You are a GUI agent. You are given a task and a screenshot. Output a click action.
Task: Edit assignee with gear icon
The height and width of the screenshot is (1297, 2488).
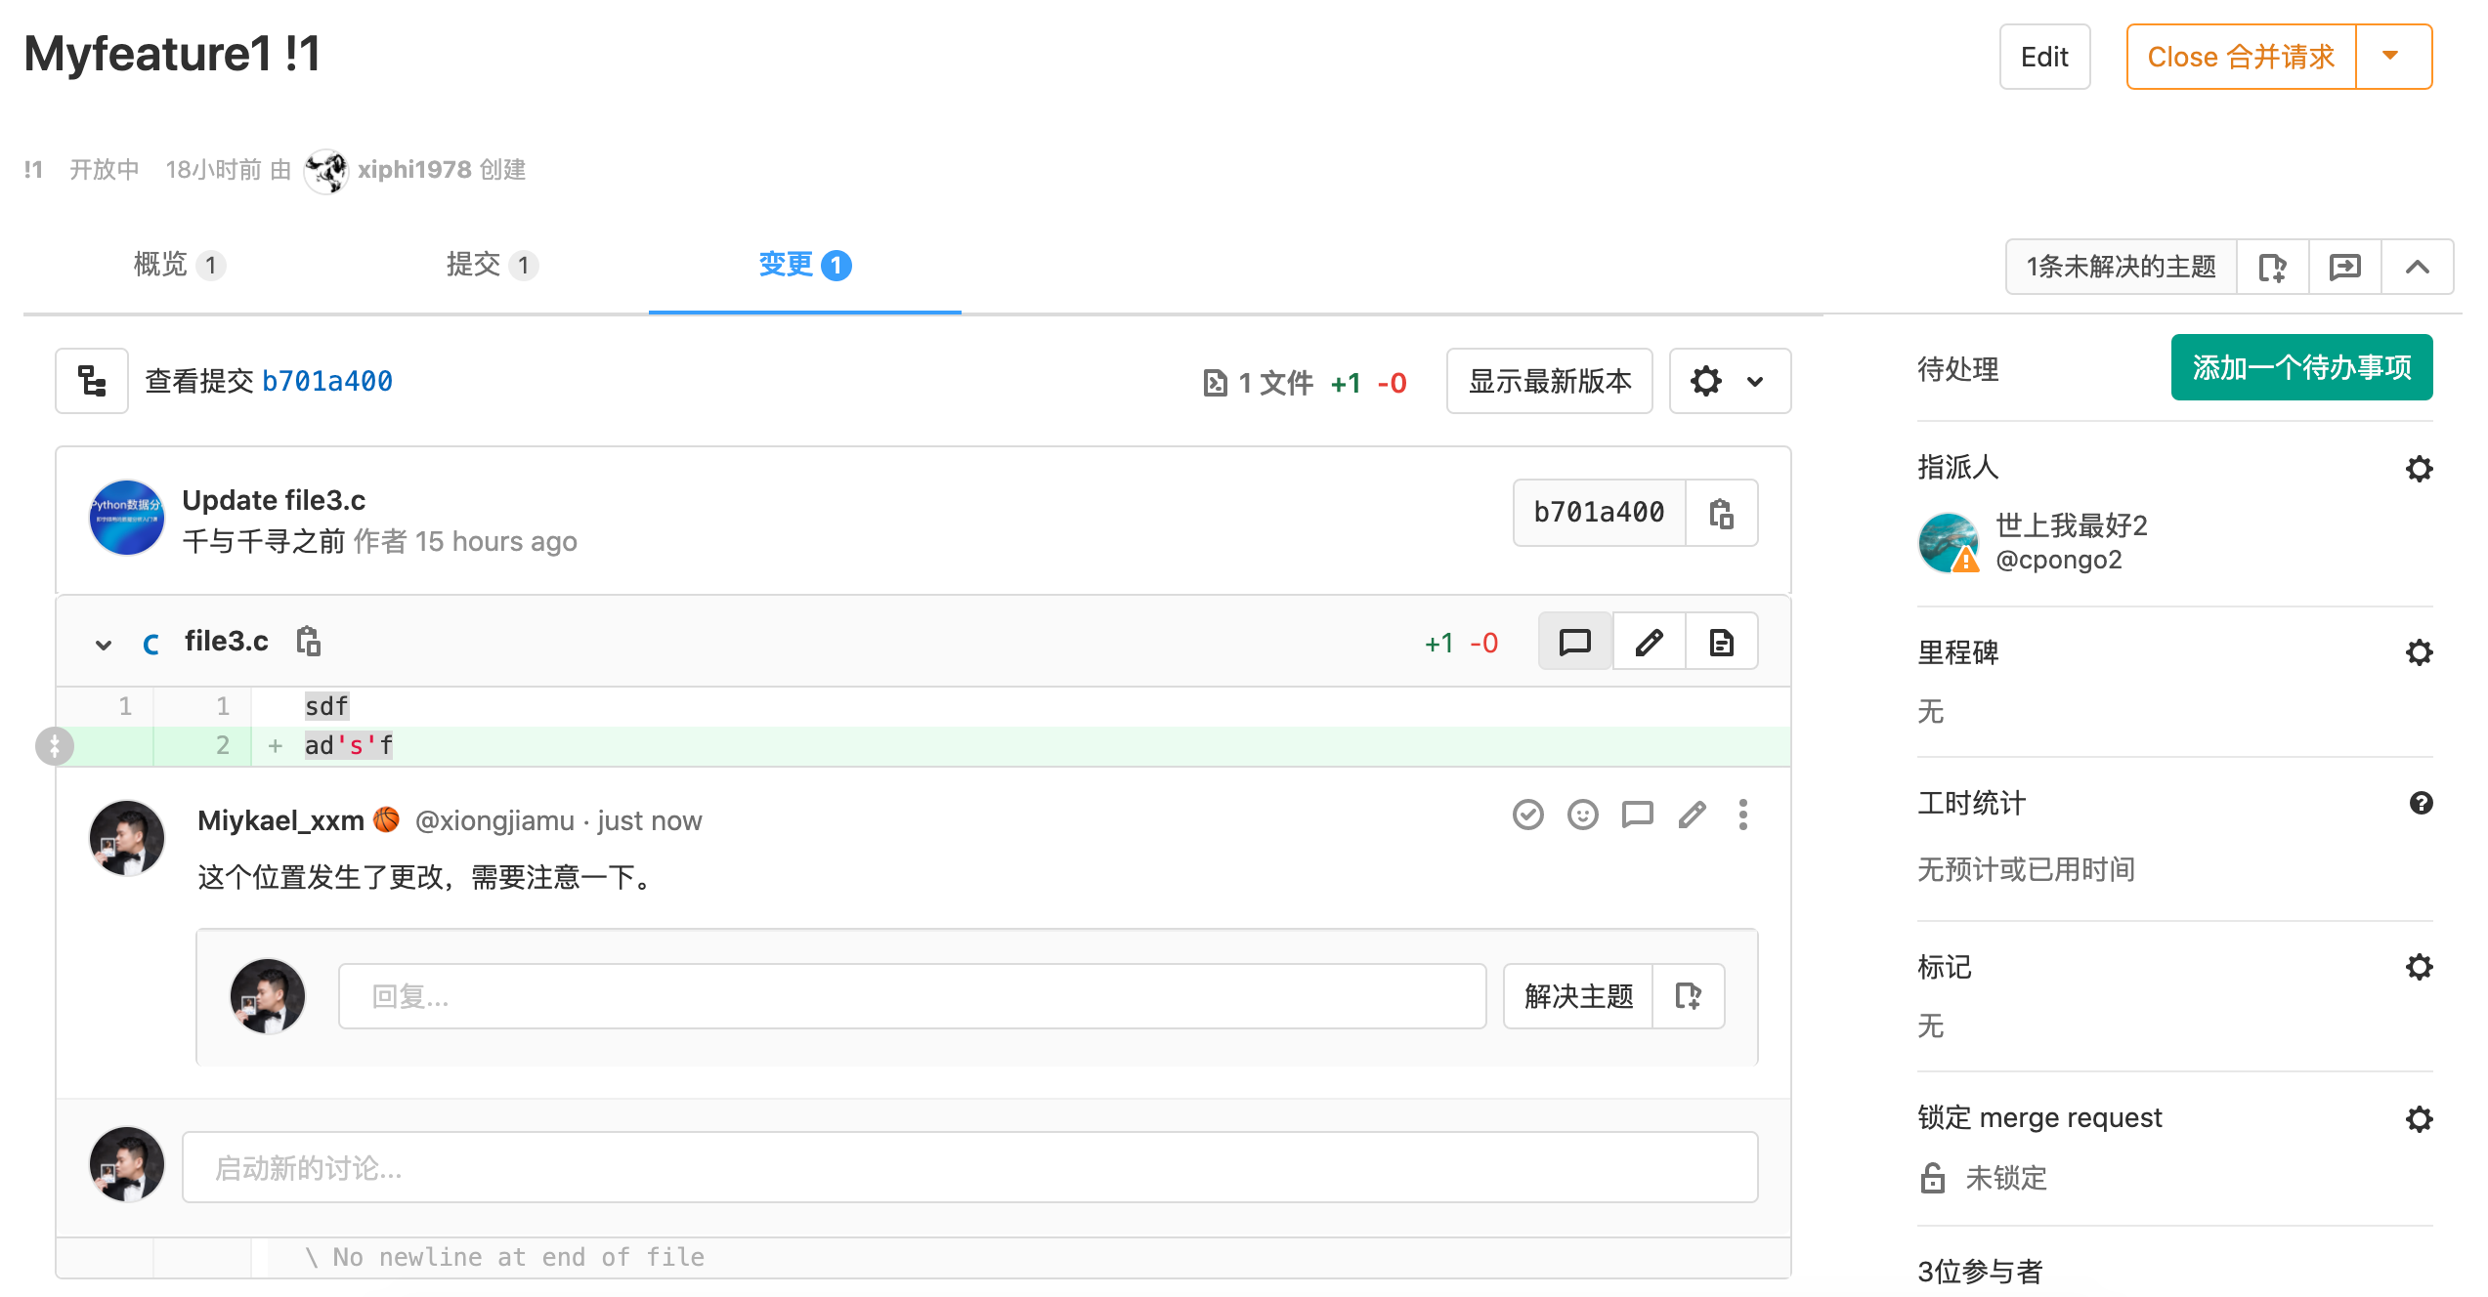pos(2420,469)
